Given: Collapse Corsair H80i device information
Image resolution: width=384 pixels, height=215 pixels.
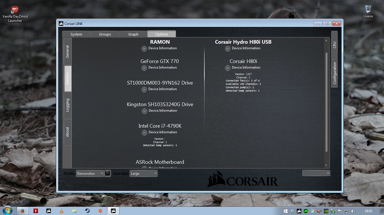Looking at the screenshot, I should pos(228,68).
